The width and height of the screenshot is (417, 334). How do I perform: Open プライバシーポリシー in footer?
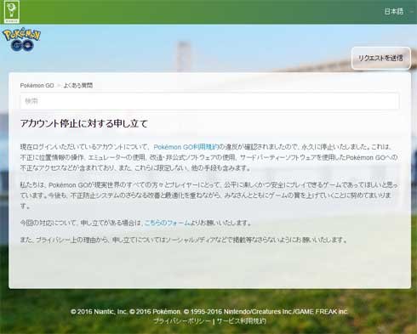point(181,321)
